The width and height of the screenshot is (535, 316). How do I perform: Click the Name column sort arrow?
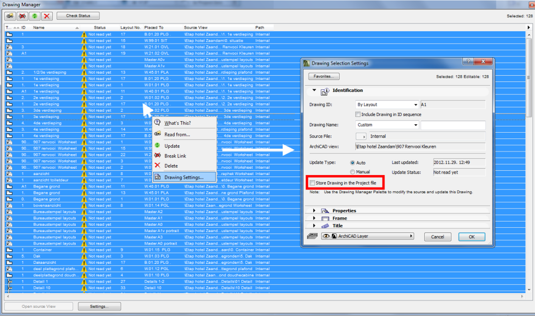pos(77,28)
